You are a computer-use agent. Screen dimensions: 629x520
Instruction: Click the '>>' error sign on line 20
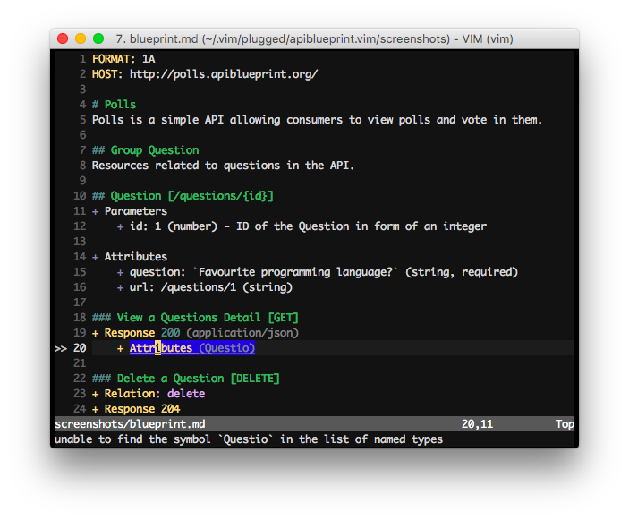[61, 348]
